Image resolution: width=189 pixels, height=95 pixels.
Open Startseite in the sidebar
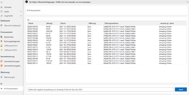click(8, 7)
